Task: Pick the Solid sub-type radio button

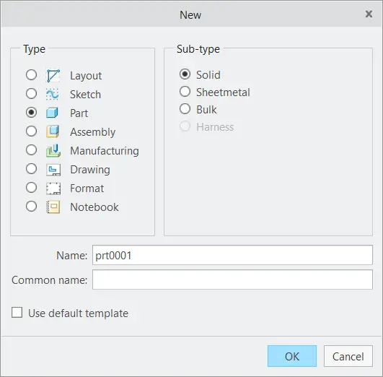Action: 185,74
